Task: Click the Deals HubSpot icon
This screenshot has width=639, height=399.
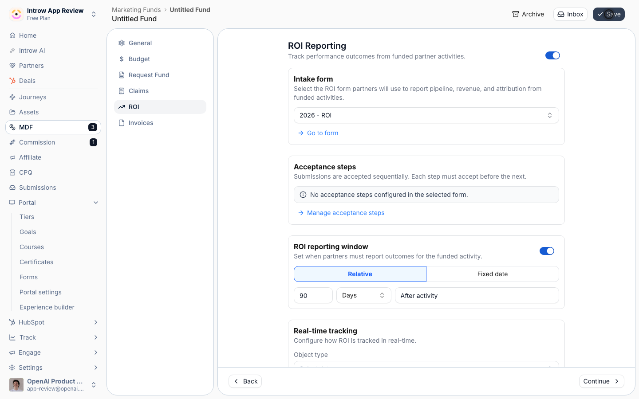Action: [12, 81]
